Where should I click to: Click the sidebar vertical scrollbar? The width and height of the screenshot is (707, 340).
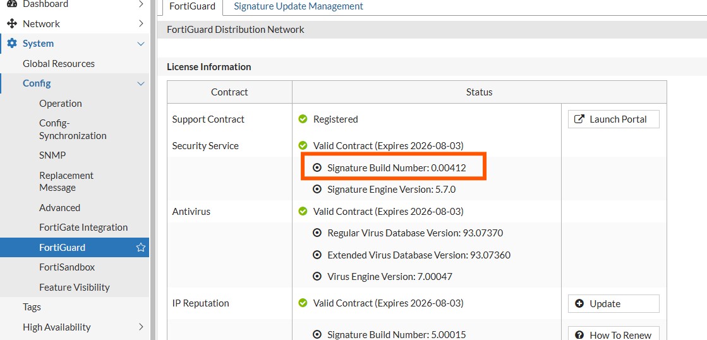(153, 170)
